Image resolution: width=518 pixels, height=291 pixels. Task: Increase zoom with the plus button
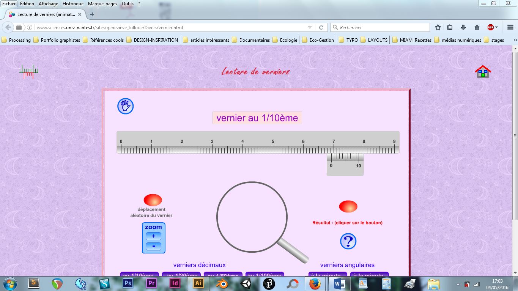click(x=153, y=236)
